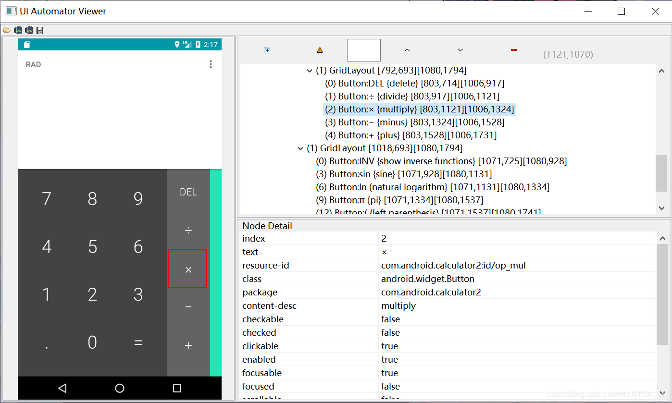This screenshot has height=403, width=672.
Task: Click the Node Detail scrollbar thumb
Action: (x=662, y=294)
